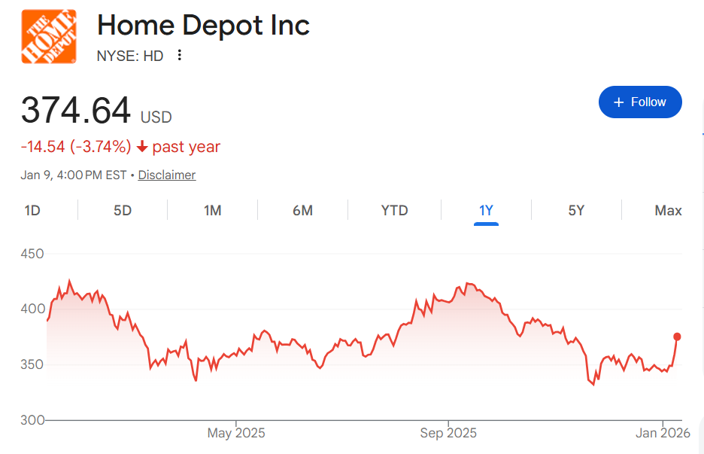The width and height of the screenshot is (704, 454).
Task: Show the 6M chart range
Action: click(302, 210)
